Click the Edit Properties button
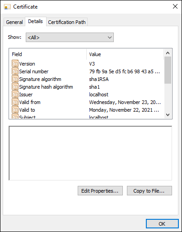Image resolution: width=182 pixels, height=232 pixels. [100, 191]
